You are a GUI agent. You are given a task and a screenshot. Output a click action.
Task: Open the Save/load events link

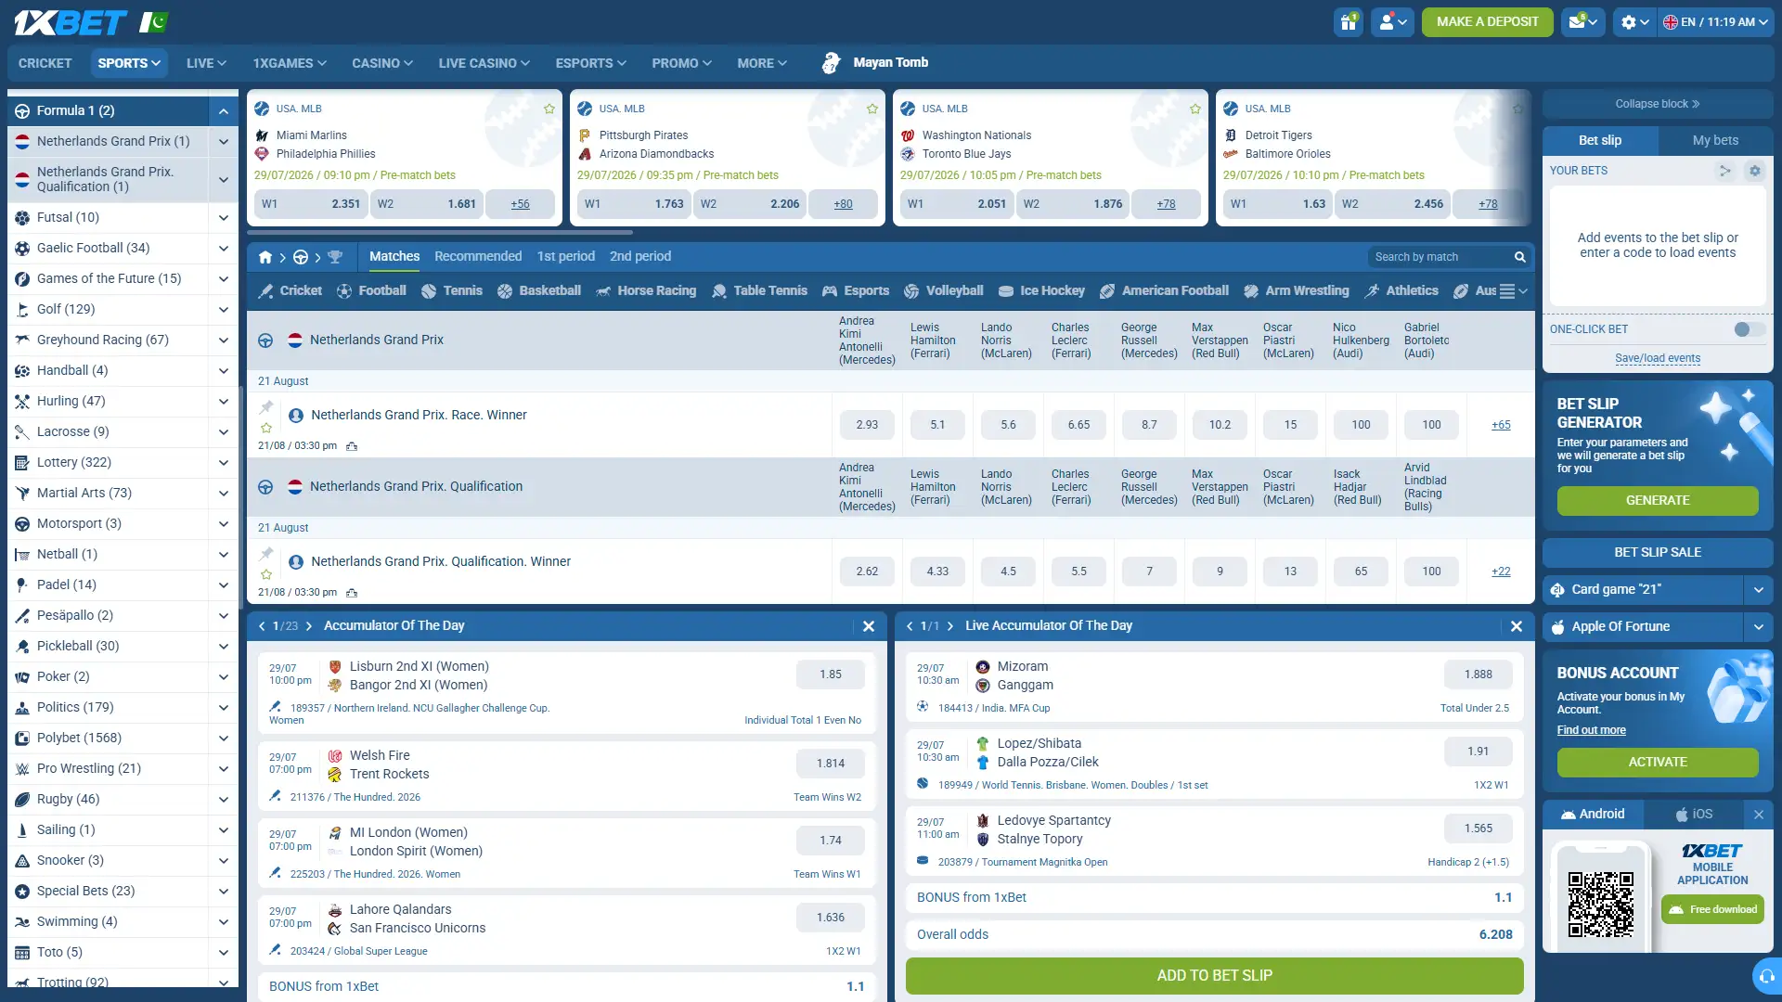coord(1658,359)
